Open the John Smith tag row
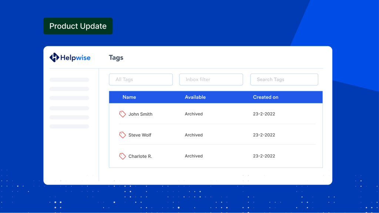379x213 pixels. (x=141, y=114)
